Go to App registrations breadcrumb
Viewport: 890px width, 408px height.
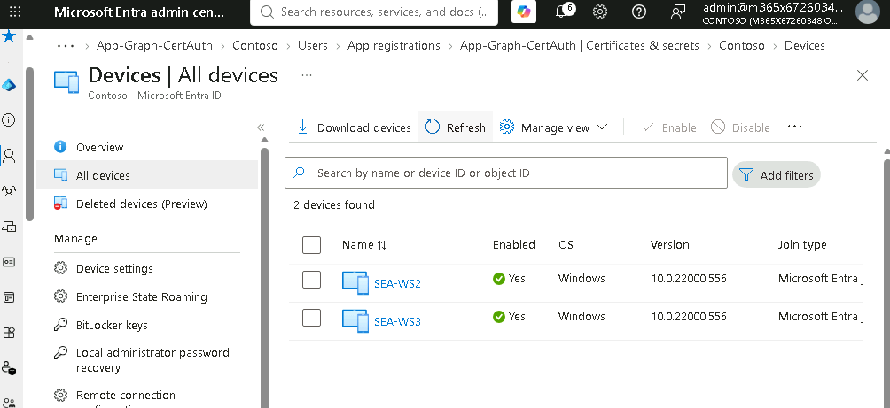[x=394, y=45]
